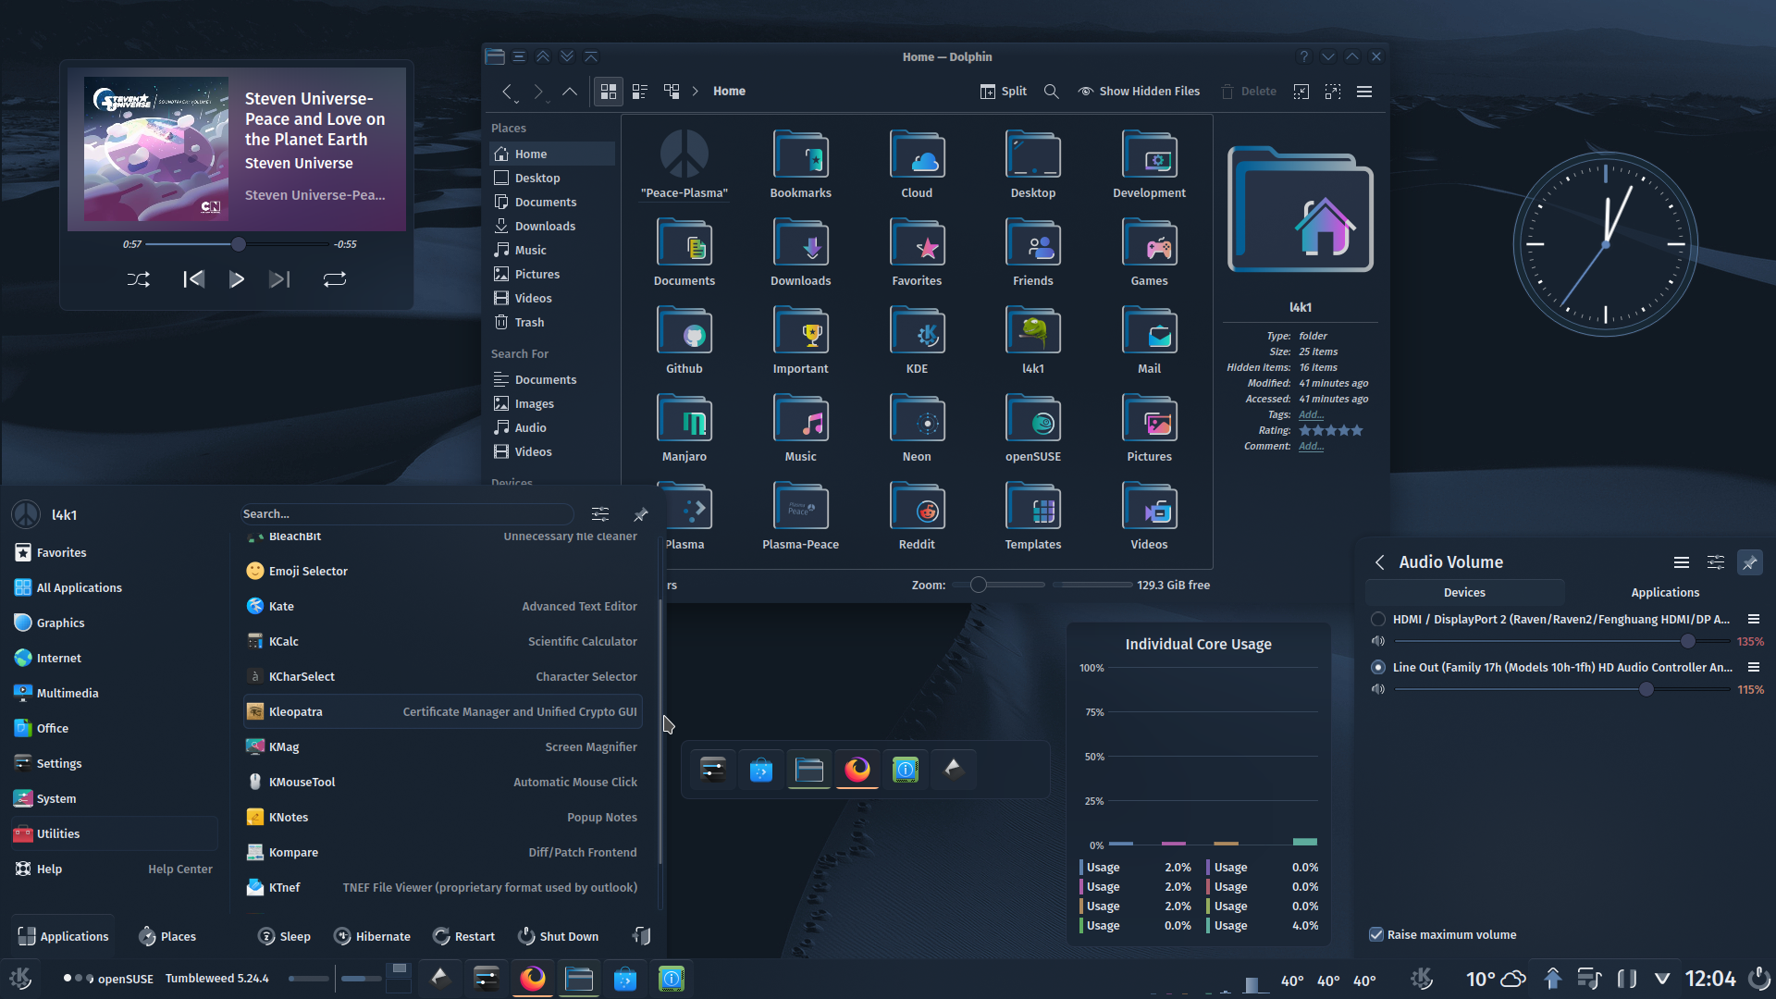
Task: Select HDMI / DisplayPort 2 output device
Action: 1378,619
